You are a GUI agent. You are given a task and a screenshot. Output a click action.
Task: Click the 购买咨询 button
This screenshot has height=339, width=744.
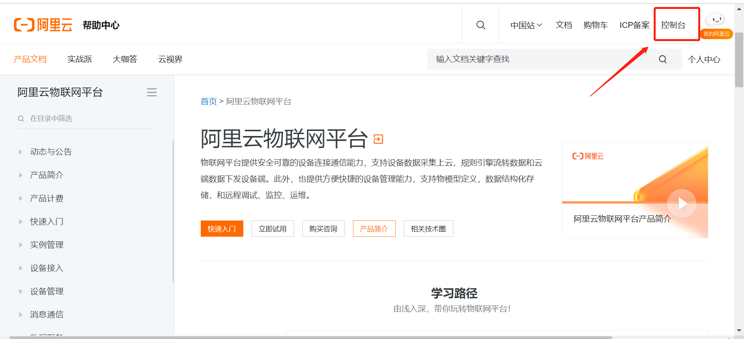coord(324,229)
